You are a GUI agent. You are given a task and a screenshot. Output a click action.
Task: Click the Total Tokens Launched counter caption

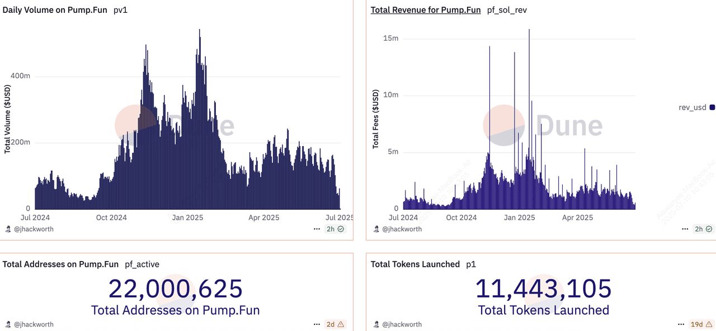point(544,310)
